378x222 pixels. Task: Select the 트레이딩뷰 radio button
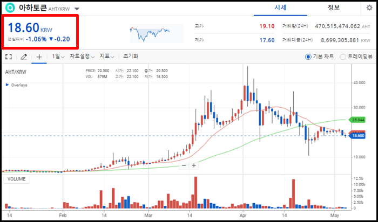342,57
